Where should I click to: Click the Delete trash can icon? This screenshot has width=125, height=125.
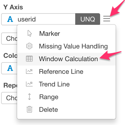[29, 109]
